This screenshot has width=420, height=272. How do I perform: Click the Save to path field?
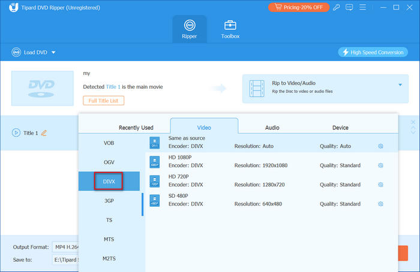[65, 259]
